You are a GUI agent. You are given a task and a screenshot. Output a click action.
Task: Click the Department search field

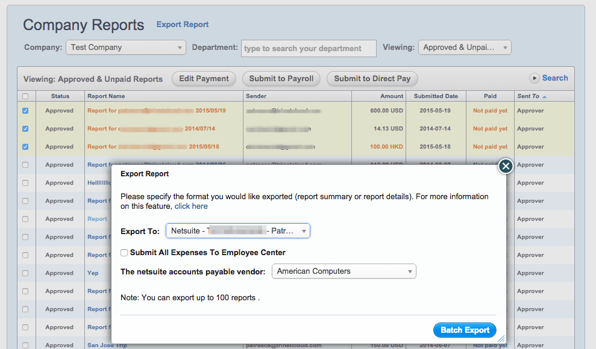tap(308, 48)
